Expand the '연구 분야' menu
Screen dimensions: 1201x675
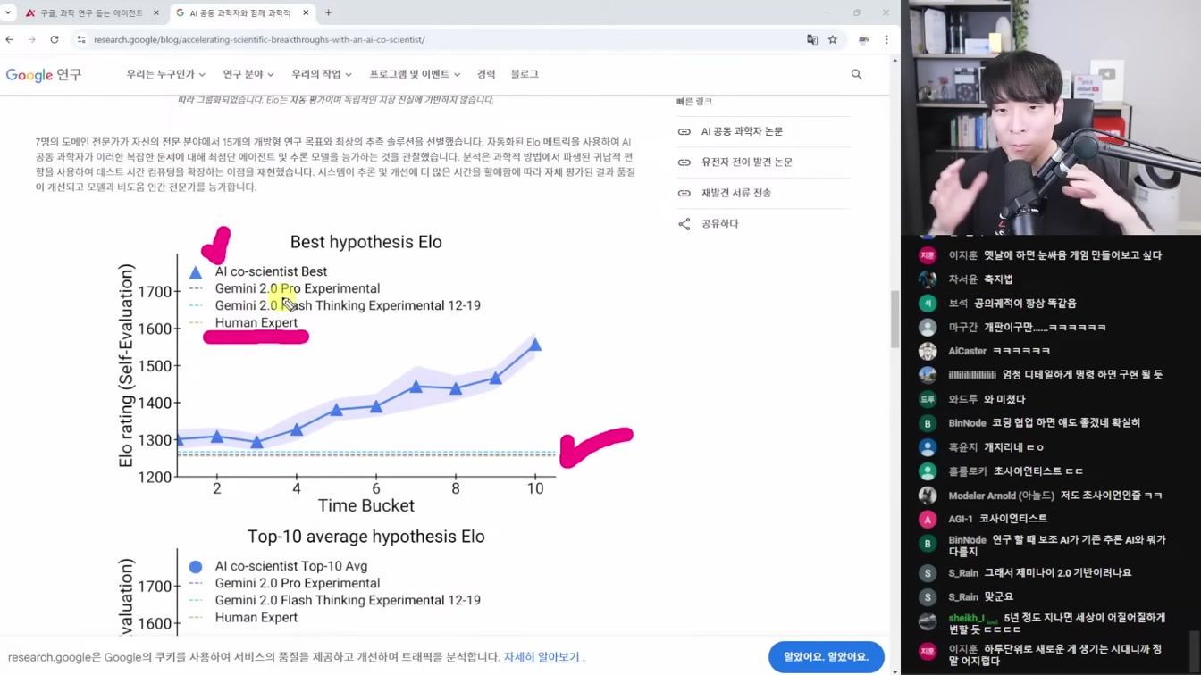click(x=248, y=74)
